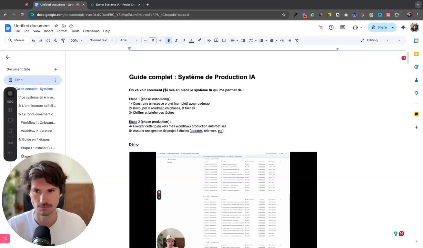This screenshot has width=423, height=248.
Task: Open Google Tasks in the side panel
Action: 416,67
